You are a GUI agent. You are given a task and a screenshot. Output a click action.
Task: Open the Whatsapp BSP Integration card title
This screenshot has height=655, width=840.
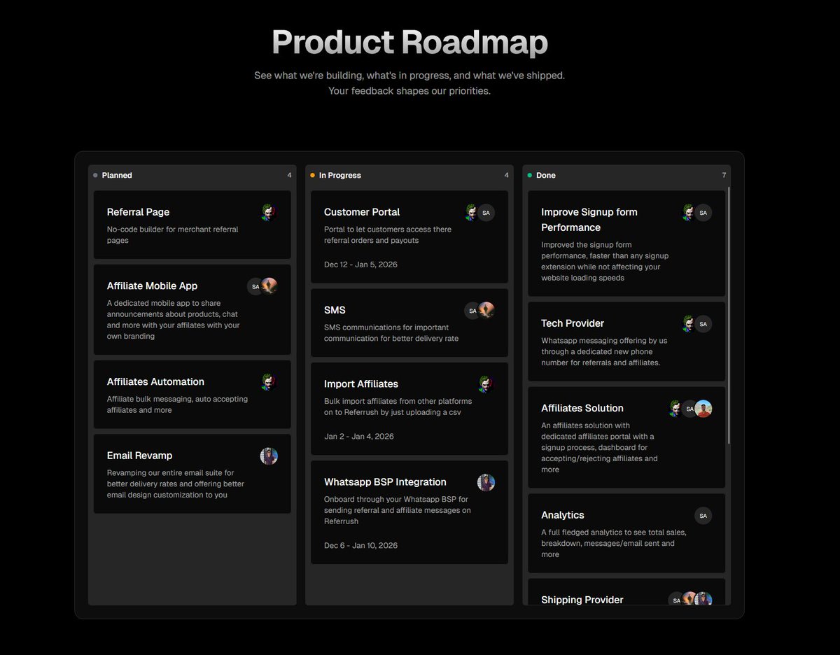[x=385, y=481]
